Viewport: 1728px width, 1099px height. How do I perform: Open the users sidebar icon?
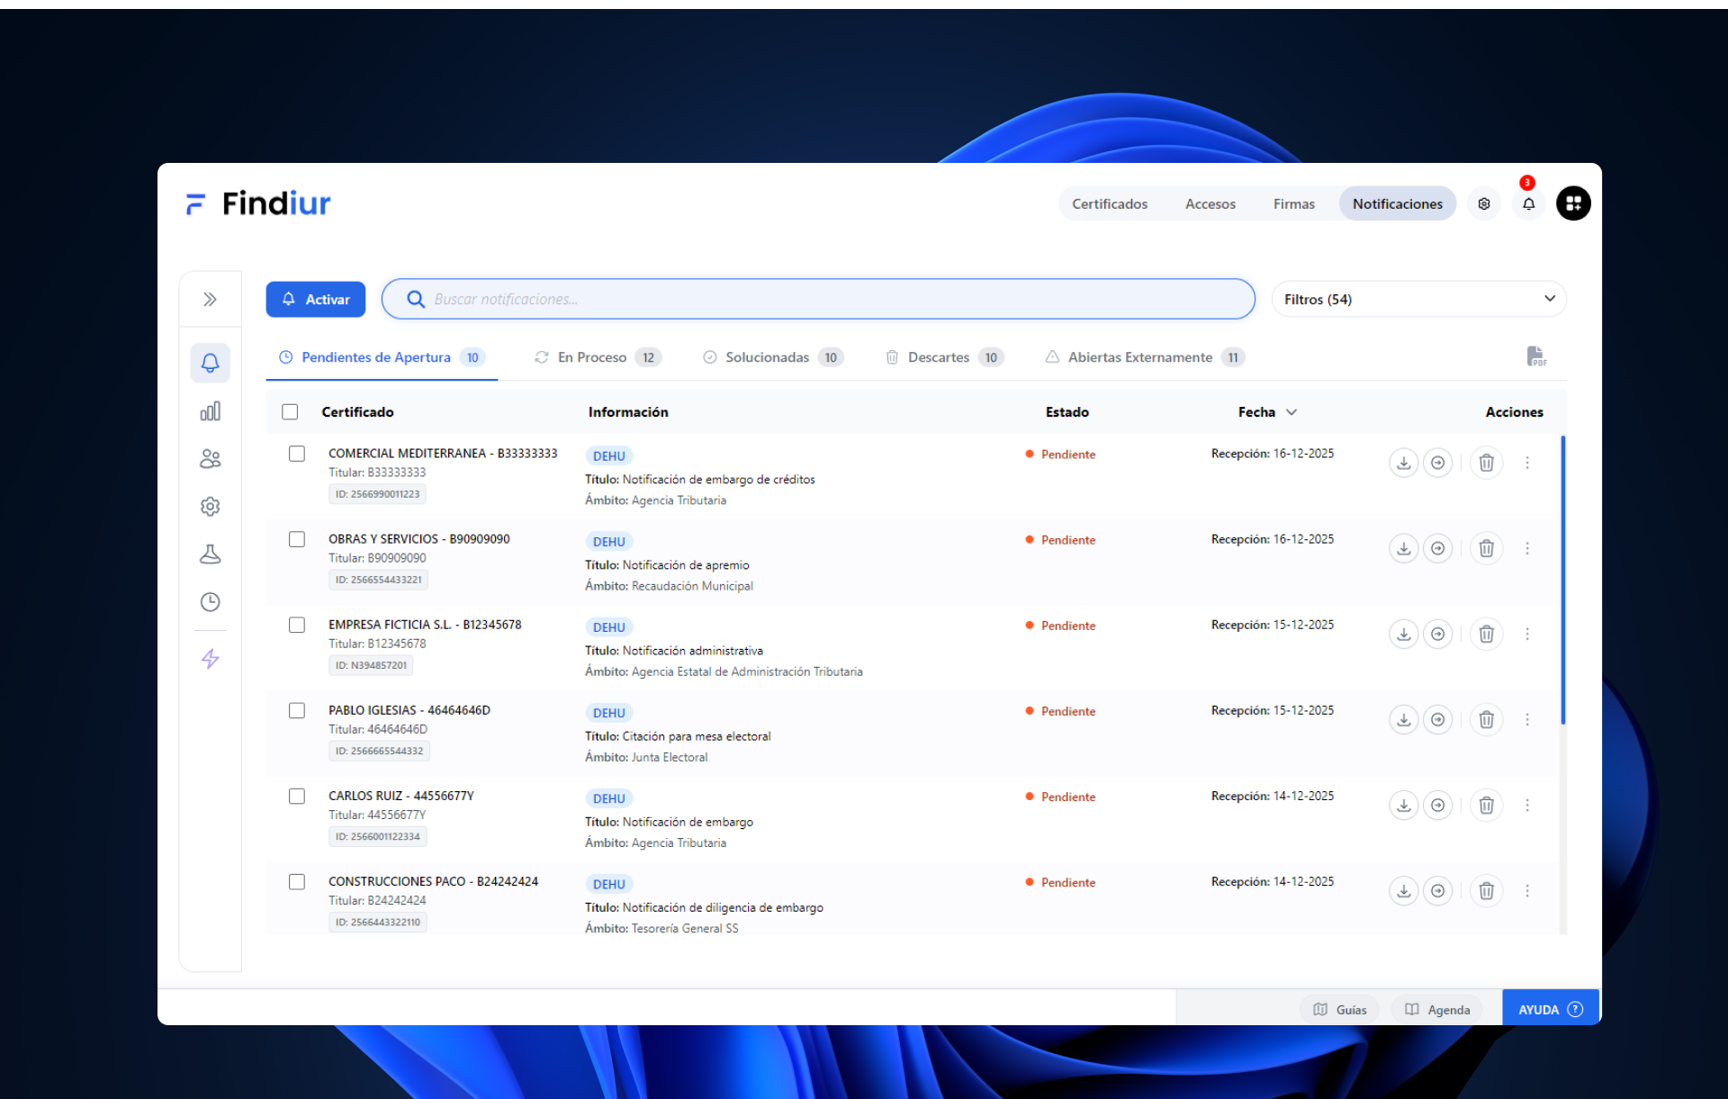[x=210, y=459]
